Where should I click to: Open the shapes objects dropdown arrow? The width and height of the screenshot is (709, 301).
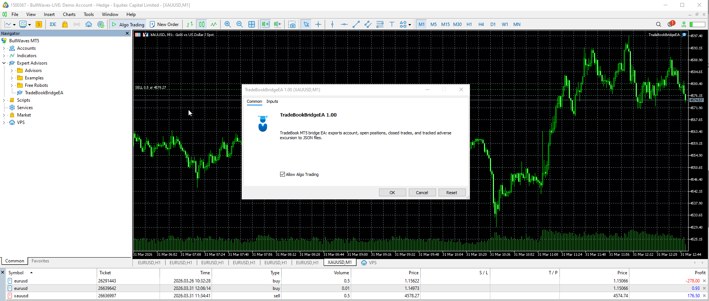[410, 25]
